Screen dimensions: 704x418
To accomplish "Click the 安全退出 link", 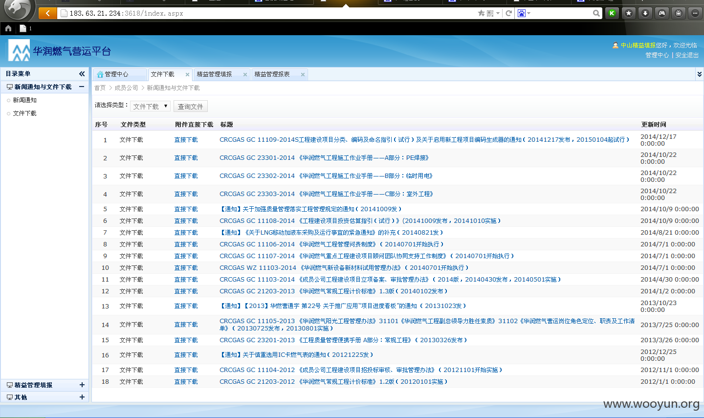I will (x=687, y=55).
